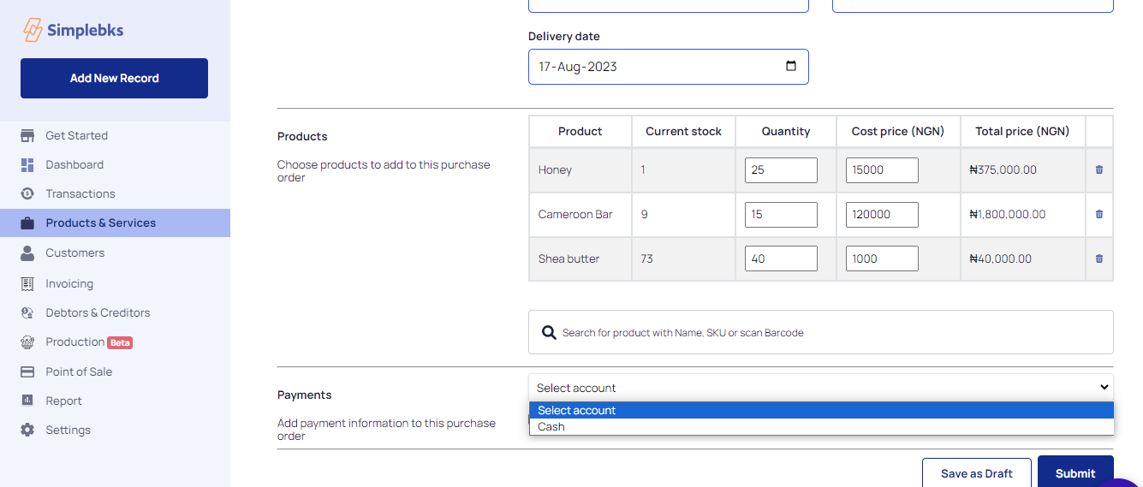Open Debtors & Creditors section

(x=98, y=312)
